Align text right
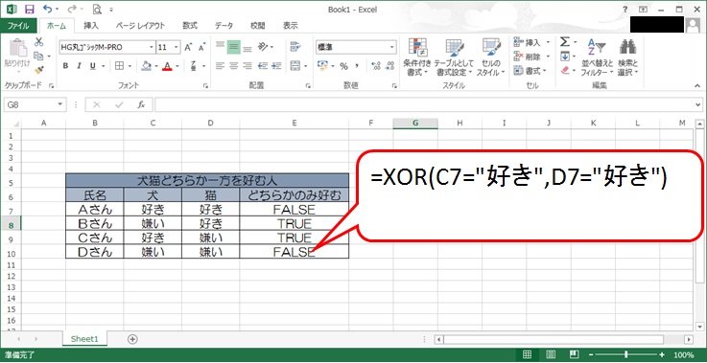 247,66
